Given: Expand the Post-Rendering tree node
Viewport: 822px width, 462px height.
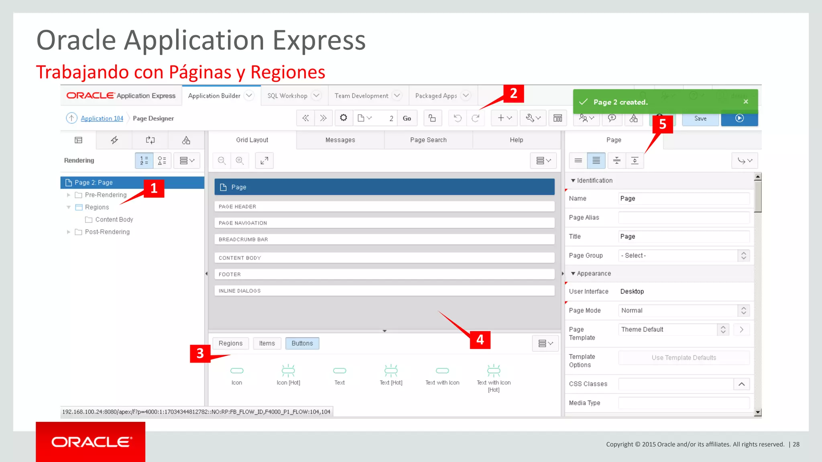Looking at the screenshot, I should coord(69,232).
